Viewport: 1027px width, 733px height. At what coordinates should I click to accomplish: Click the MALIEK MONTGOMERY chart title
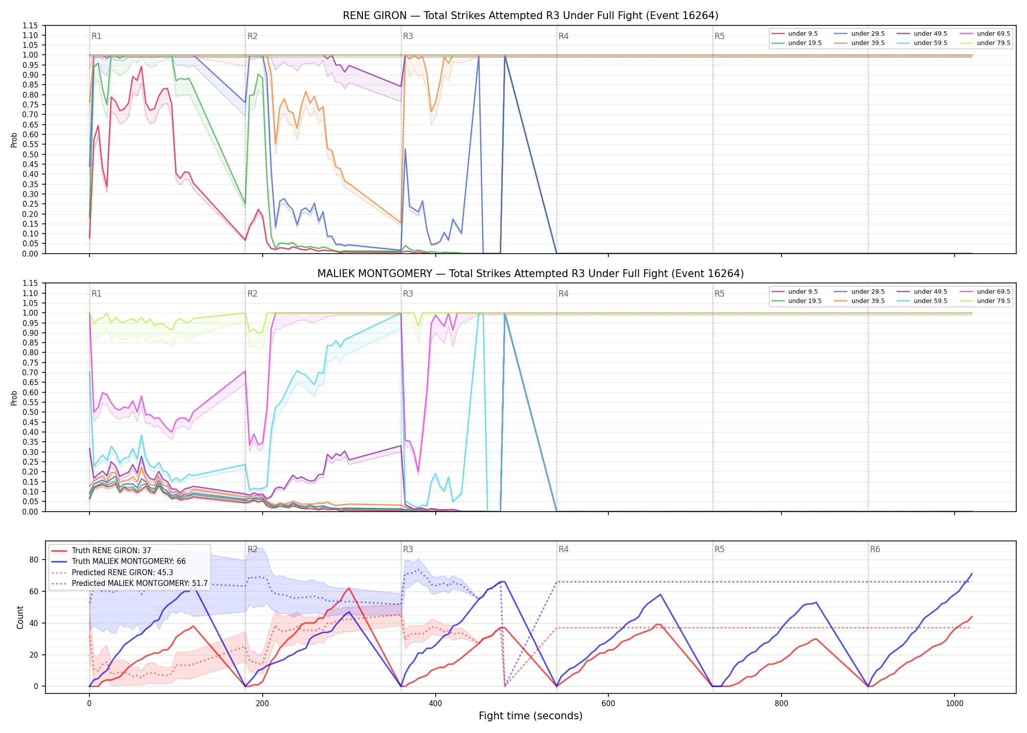(531, 274)
